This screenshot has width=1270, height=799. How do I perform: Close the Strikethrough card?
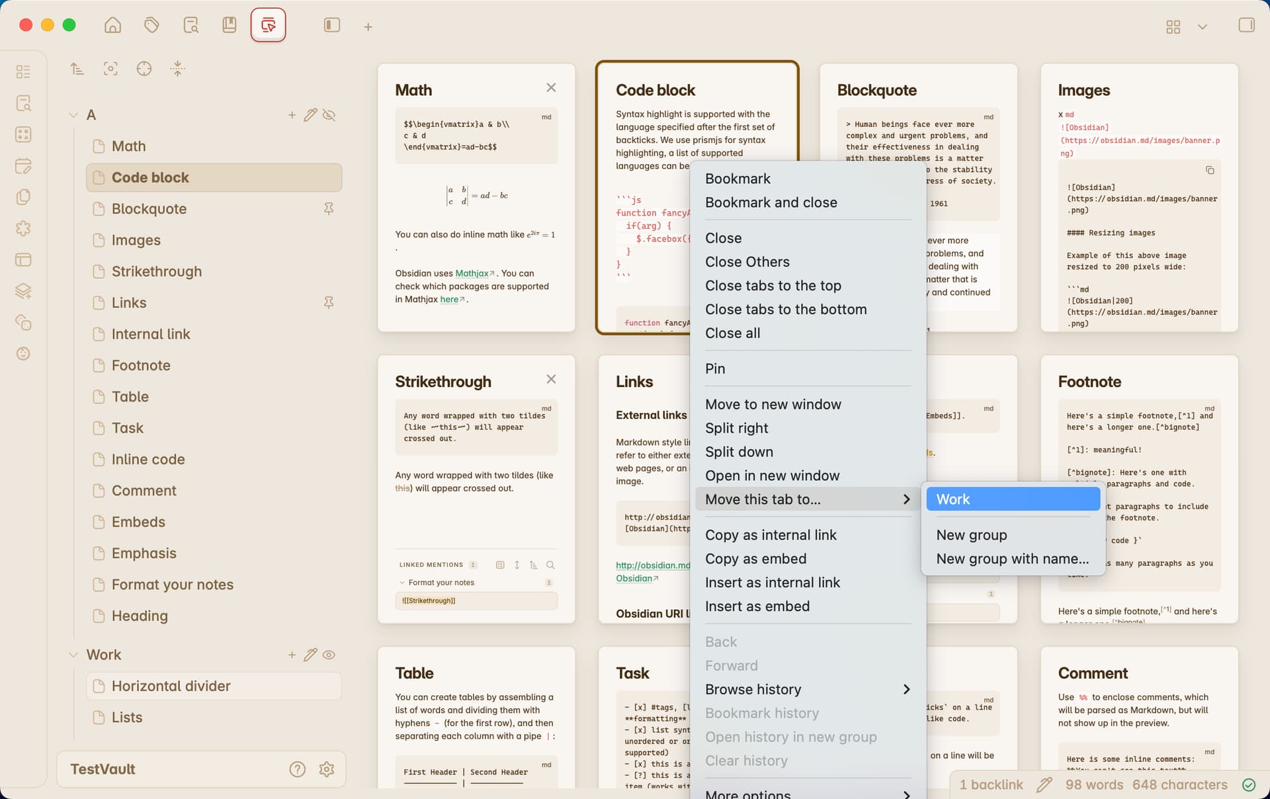(551, 379)
